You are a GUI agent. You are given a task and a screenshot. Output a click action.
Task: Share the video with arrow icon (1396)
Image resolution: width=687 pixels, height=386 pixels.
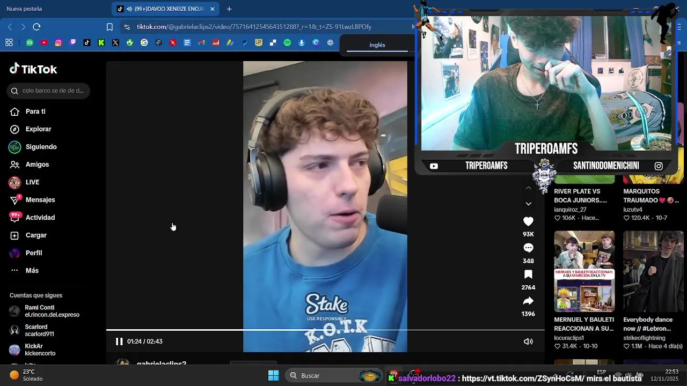click(x=528, y=301)
